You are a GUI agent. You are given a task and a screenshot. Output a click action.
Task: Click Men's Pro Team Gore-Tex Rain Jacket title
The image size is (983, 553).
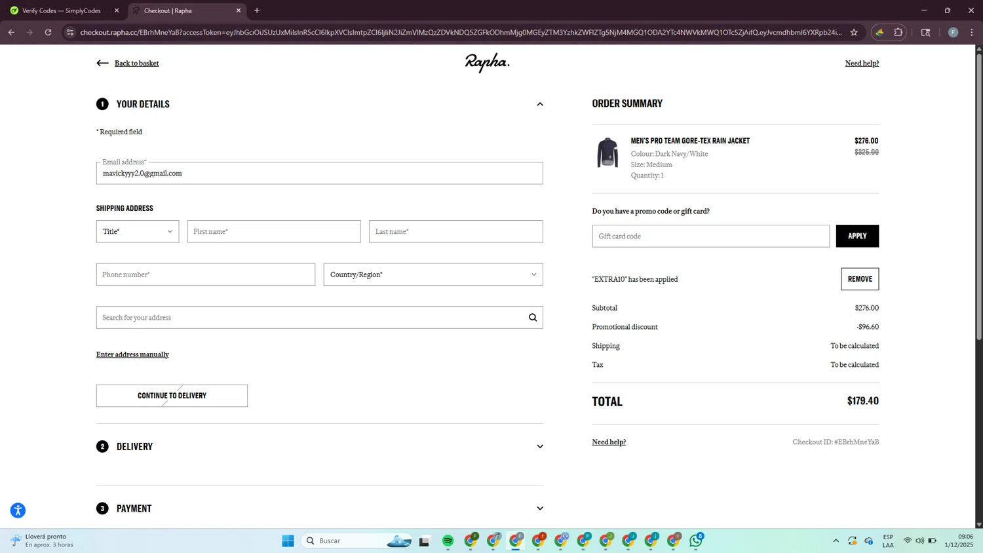coord(690,141)
